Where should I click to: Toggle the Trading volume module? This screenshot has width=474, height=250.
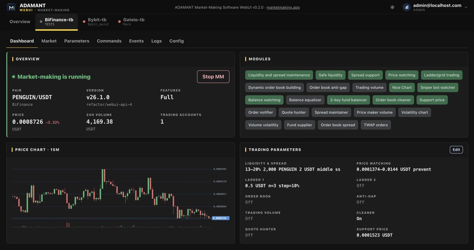click(369, 88)
